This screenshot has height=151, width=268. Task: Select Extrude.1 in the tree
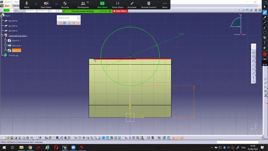[x=17, y=46]
